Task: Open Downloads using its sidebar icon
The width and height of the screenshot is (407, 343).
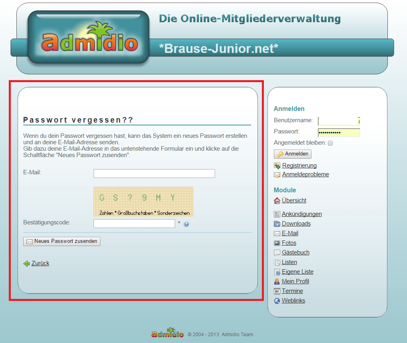Action: click(x=277, y=223)
